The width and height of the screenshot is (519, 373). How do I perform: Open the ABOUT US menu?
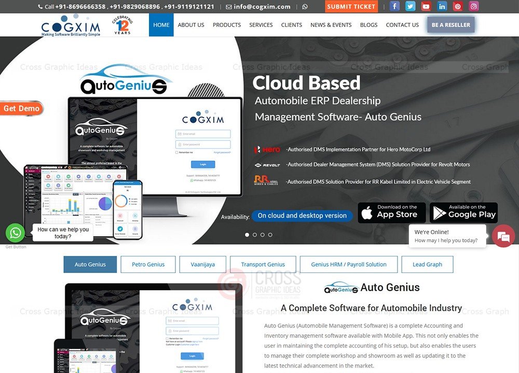[x=191, y=25]
